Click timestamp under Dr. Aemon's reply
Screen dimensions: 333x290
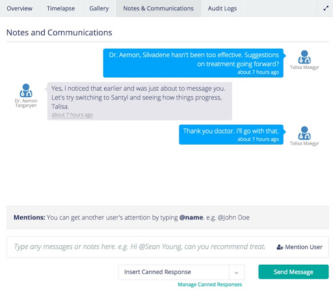[72, 115]
